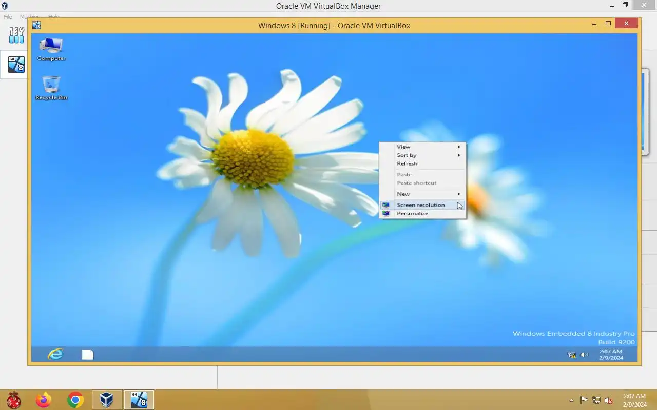The width and height of the screenshot is (657, 410).
Task: Switch to Windows 8 VM on host taskbar
Action: 139,400
